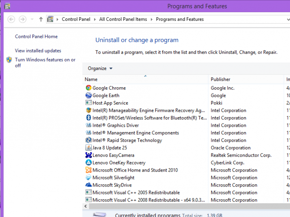Click the Microsoft SkyDrive cloud icon

click(89, 185)
